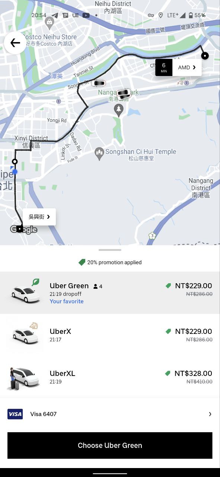Tap the bottom sheet drag handle
The image size is (220, 477).
tap(110, 250)
